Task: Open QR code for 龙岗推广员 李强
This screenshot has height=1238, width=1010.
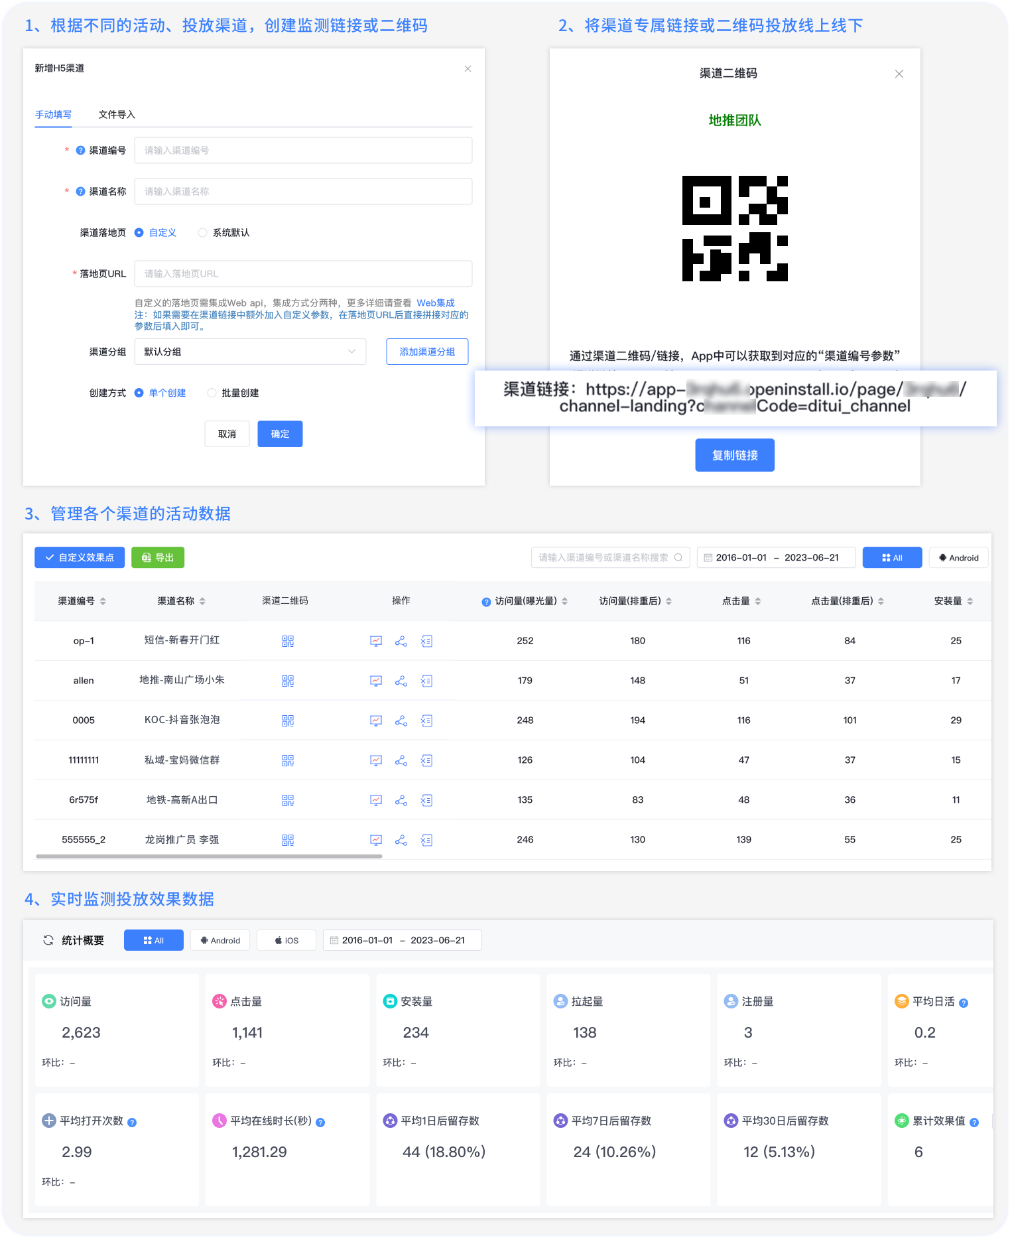Action: click(x=287, y=840)
